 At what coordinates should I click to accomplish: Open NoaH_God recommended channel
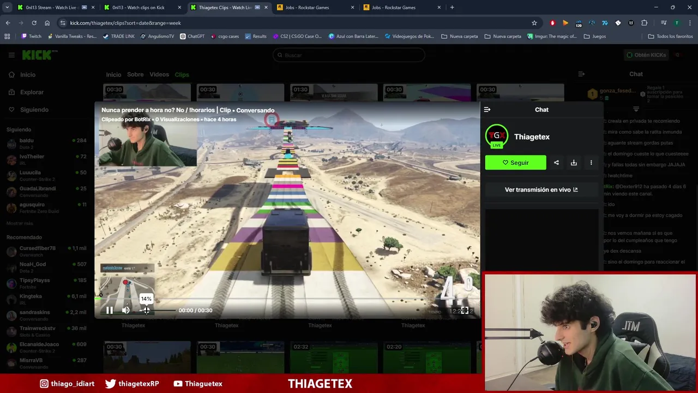tap(46, 267)
